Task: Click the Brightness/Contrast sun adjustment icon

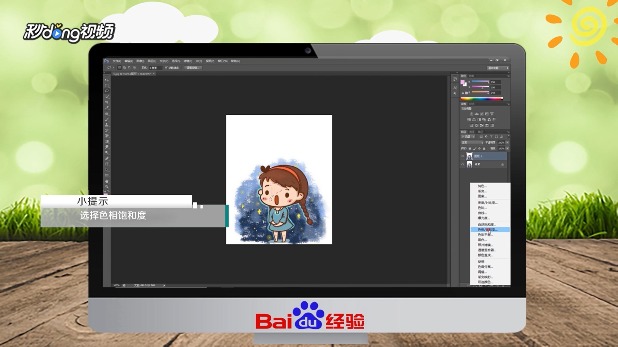Action: (471, 114)
